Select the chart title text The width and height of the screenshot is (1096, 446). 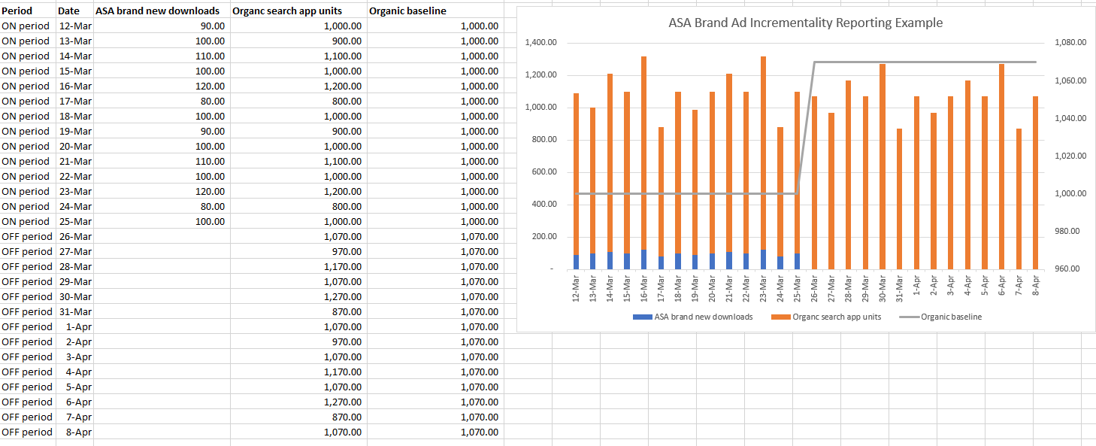(x=805, y=23)
